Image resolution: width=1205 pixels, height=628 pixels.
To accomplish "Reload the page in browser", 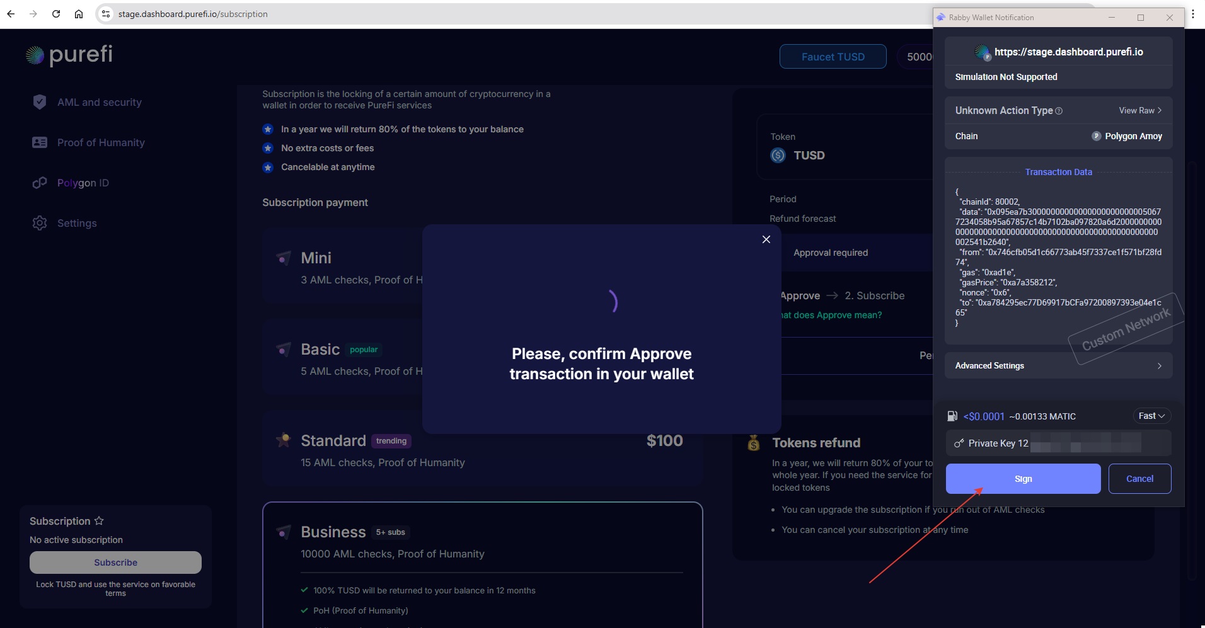I will pyautogui.click(x=56, y=14).
